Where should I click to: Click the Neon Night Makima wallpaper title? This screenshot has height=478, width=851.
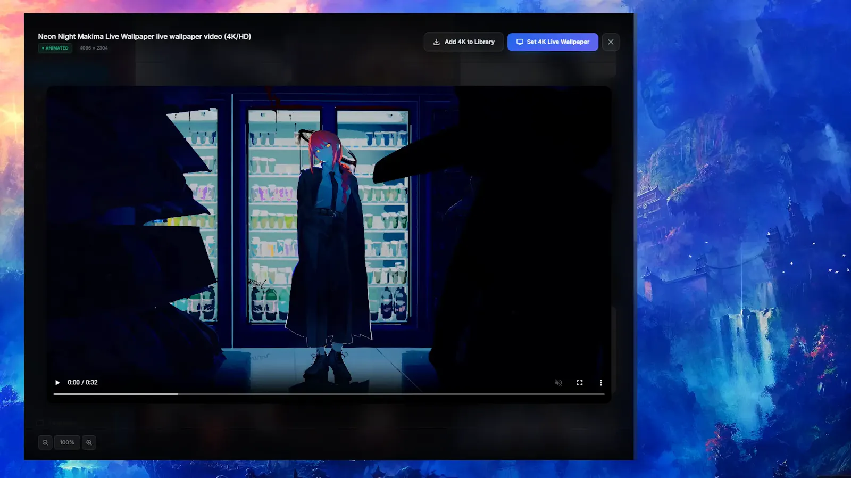[x=144, y=36]
